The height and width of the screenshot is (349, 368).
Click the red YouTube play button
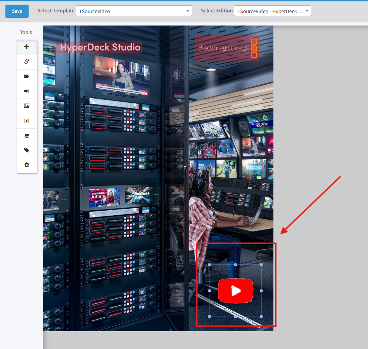235,291
